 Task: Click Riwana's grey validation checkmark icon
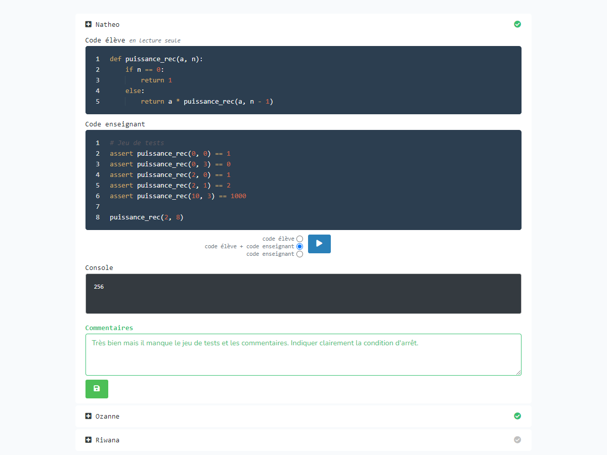(517, 439)
